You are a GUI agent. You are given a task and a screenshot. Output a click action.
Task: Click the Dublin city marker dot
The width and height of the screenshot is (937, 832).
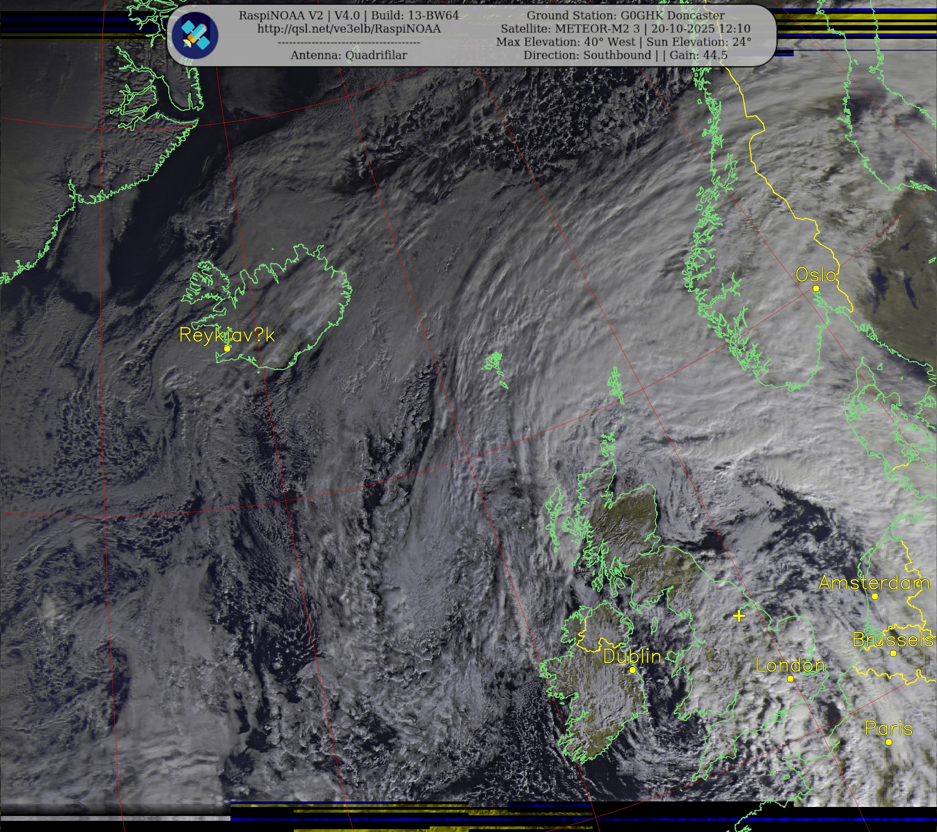(x=633, y=670)
